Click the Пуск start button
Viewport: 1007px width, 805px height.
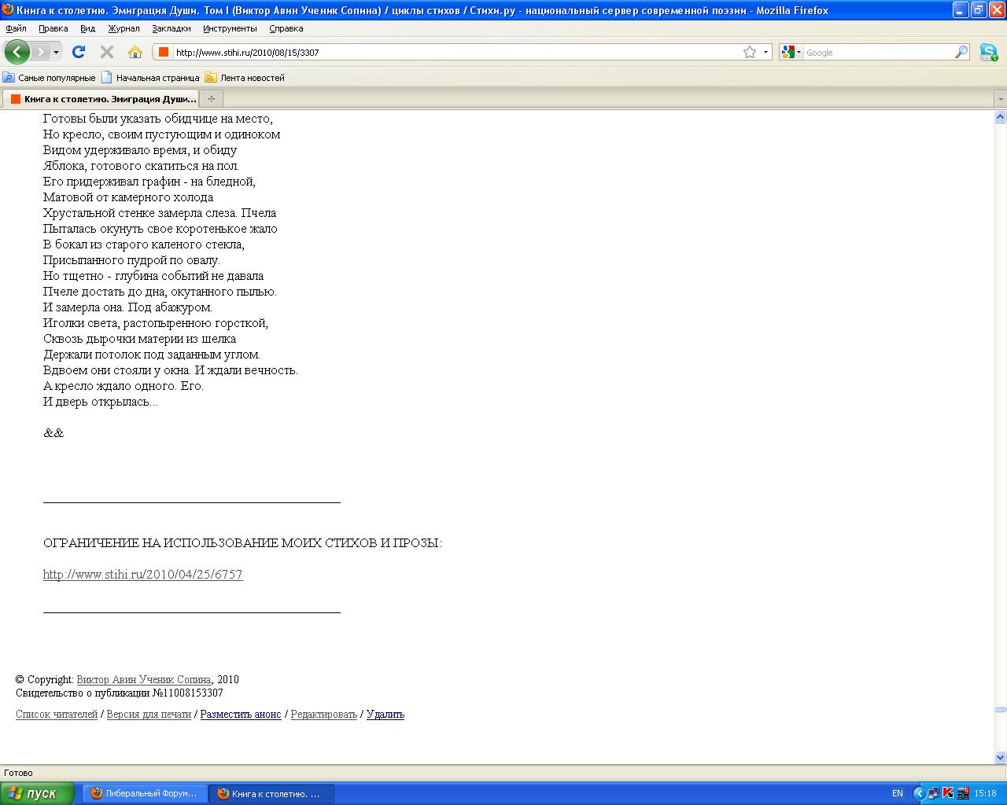(x=37, y=793)
